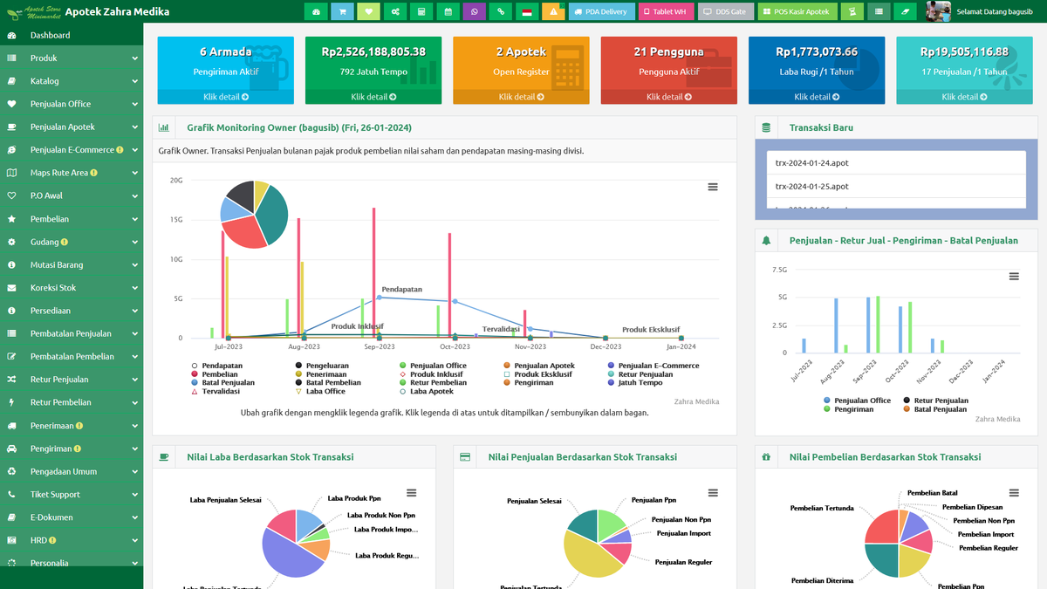The height and width of the screenshot is (589, 1047).
Task: Click the E-Dokumen sidebar icon
Action: (x=11, y=517)
